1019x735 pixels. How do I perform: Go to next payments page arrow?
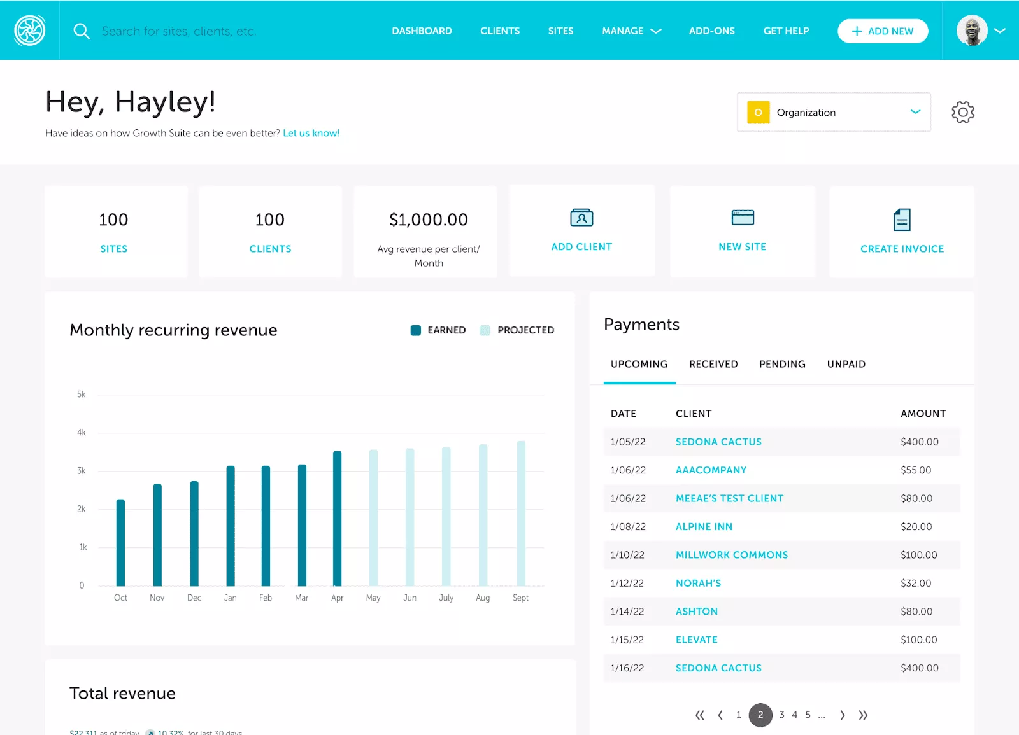pyautogui.click(x=843, y=715)
